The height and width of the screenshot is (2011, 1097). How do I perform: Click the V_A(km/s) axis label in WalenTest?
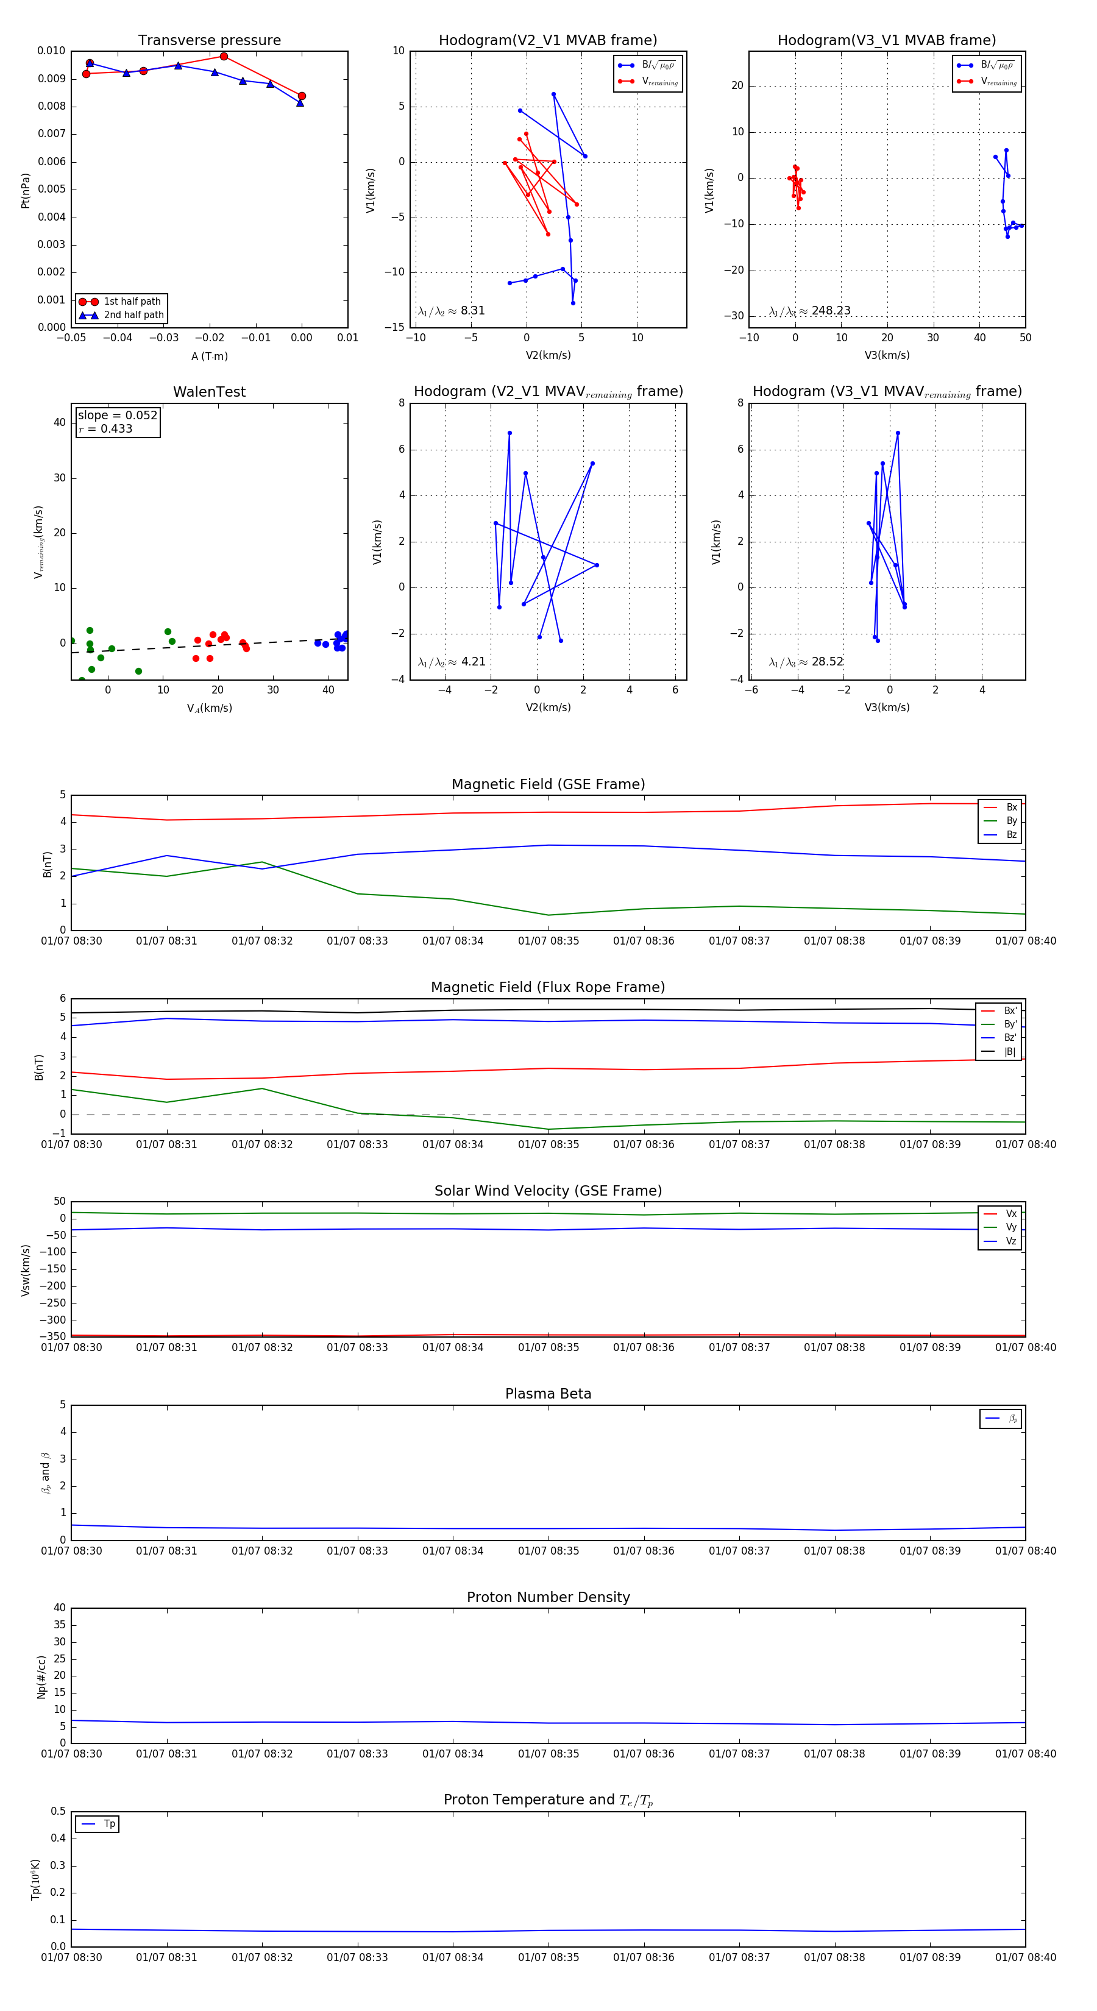209,708
